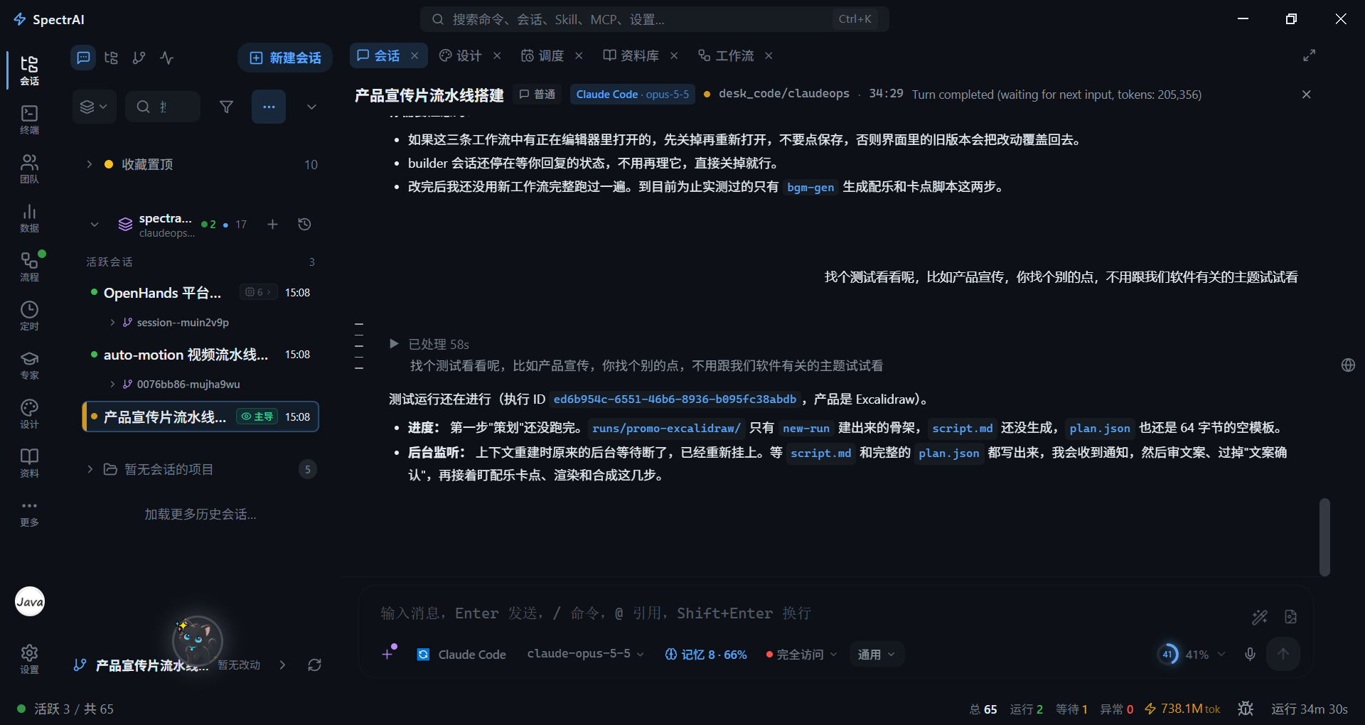The height and width of the screenshot is (725, 1365).
Task: Expand the 暂无会话的项目 folder
Action: [x=90, y=469]
